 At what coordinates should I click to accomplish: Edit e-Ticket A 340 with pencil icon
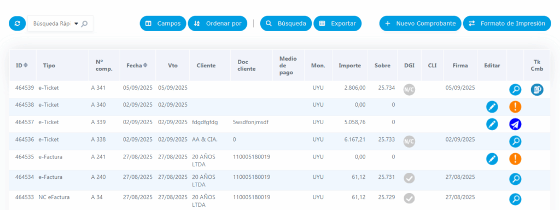pyautogui.click(x=492, y=107)
